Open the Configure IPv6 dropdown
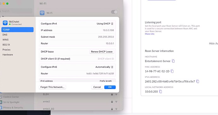Image resolution: width=218 pixels, height=115 pixels. tap(104, 67)
